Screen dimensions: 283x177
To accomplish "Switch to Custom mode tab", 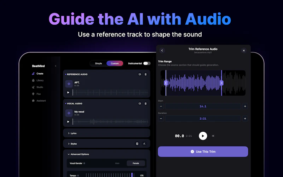I will [115, 63].
